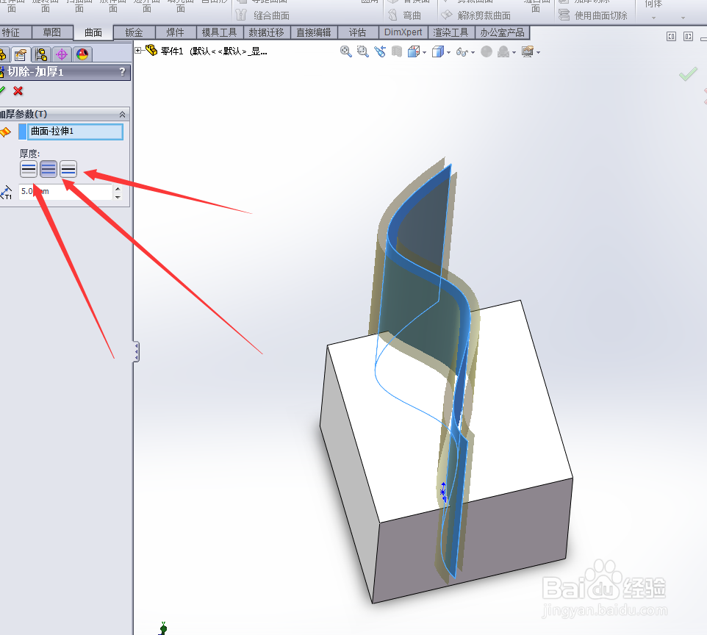Click the panel splitter collapse handle

(136, 352)
